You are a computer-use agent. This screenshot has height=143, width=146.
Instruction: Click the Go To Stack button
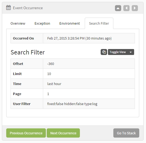point(126,133)
